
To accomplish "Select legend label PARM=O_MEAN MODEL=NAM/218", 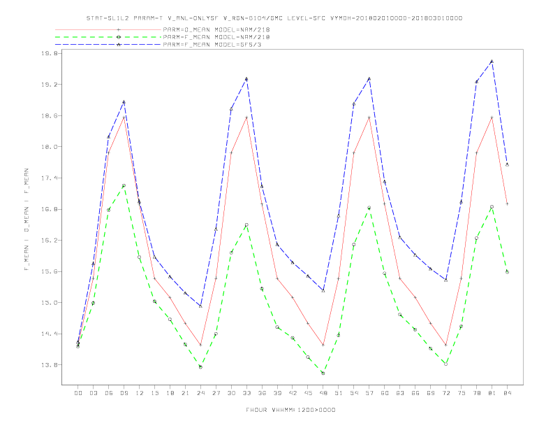I will 216,29.
